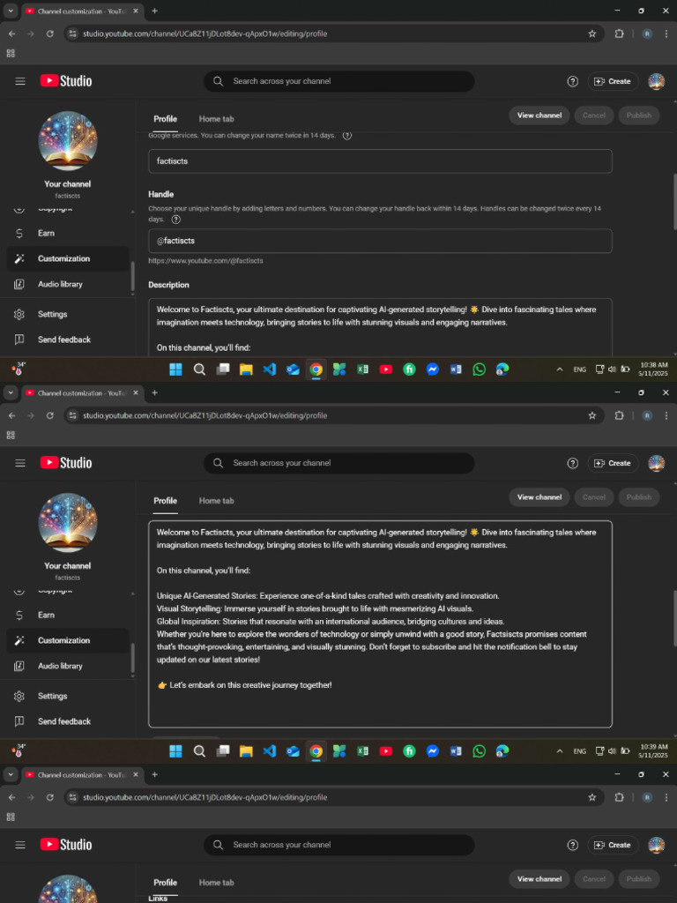
Task: Click the Cancel button in the 10:39 AM capture
Action: pyautogui.click(x=594, y=497)
